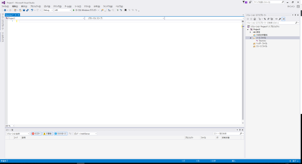Open the ヘルプ(H) menu

[x=119, y=6]
